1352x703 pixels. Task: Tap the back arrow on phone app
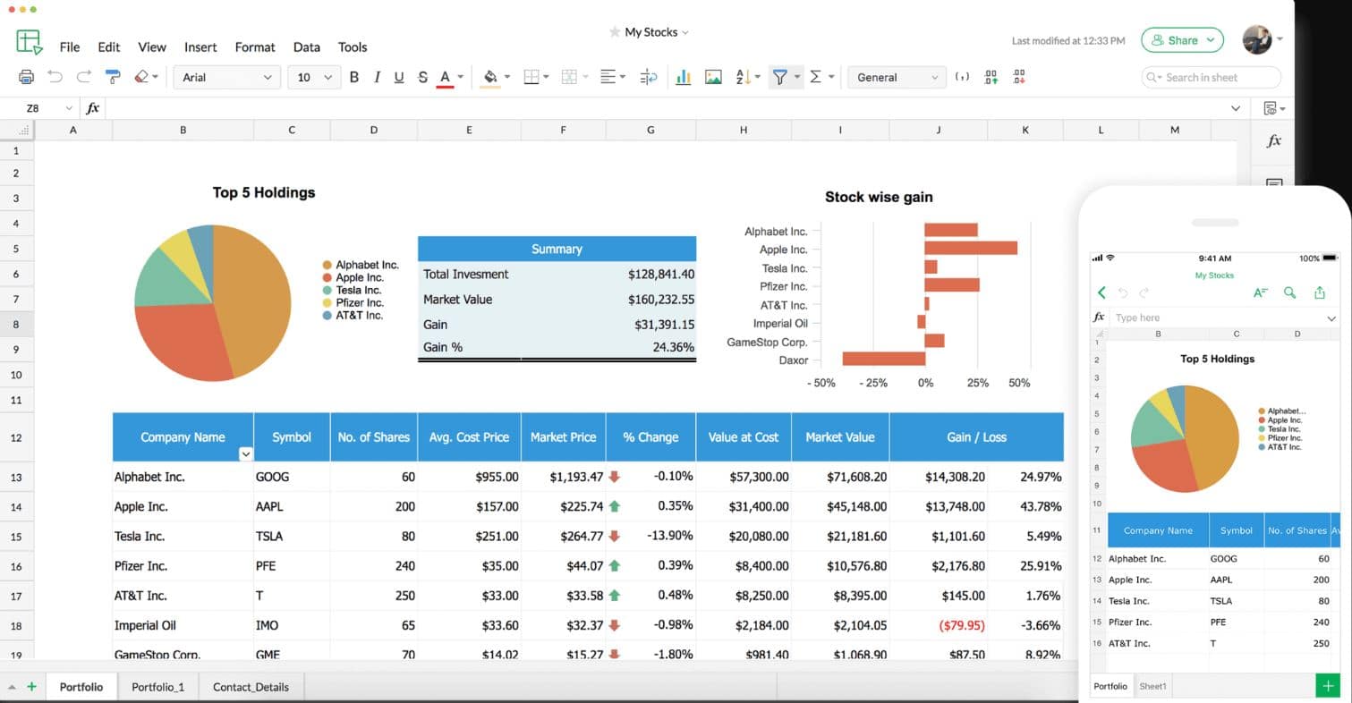tap(1101, 292)
